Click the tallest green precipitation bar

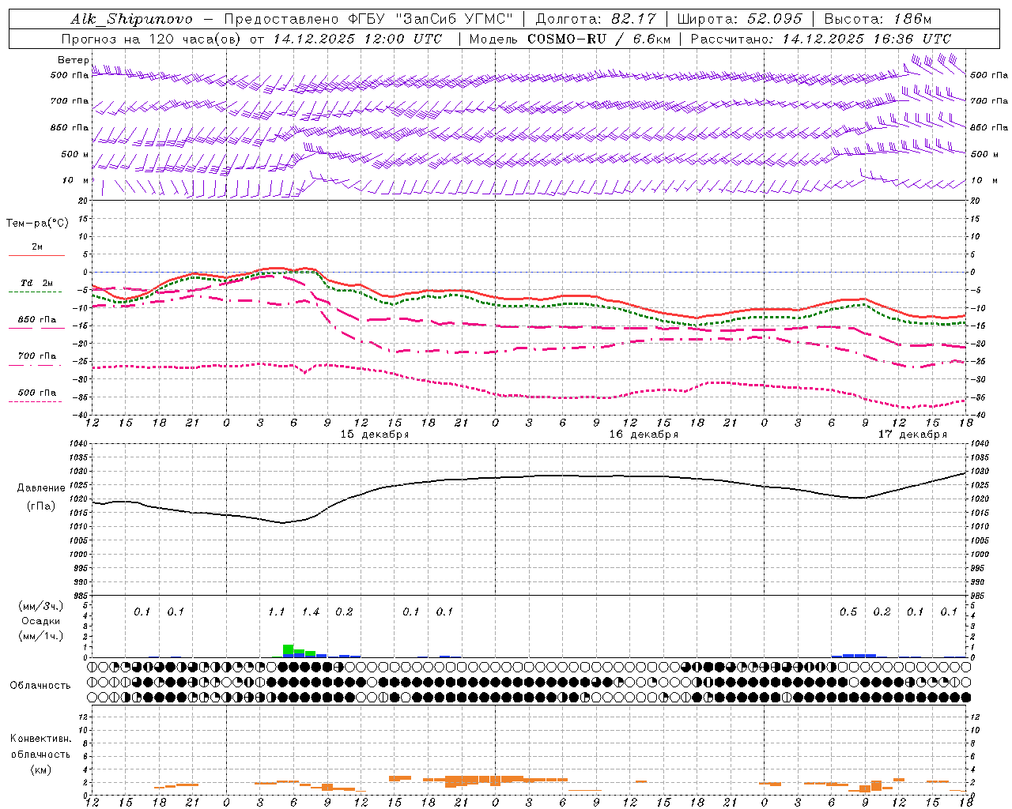tap(288, 649)
